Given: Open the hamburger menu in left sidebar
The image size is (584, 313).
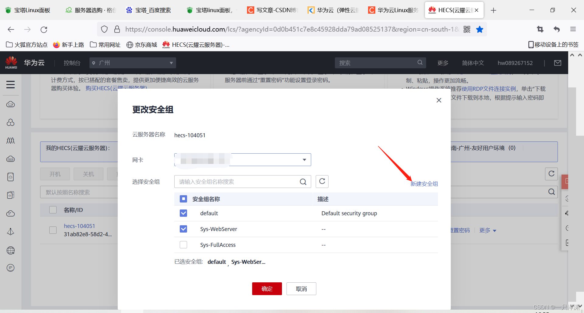Looking at the screenshot, I should tap(11, 84).
